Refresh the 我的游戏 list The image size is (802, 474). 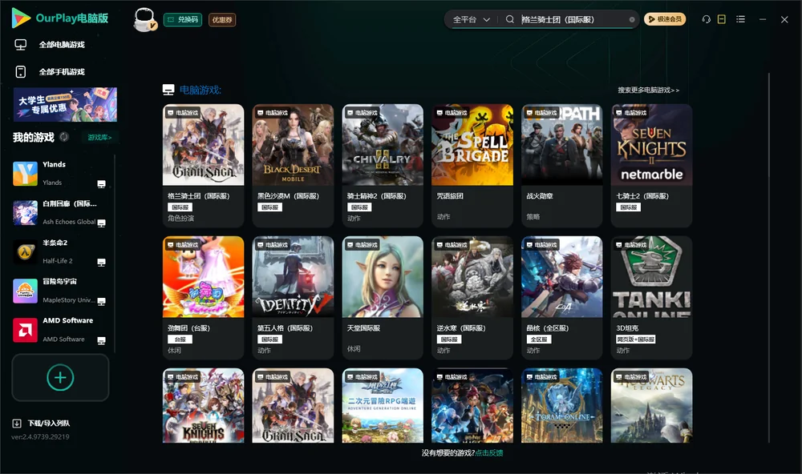click(x=64, y=137)
